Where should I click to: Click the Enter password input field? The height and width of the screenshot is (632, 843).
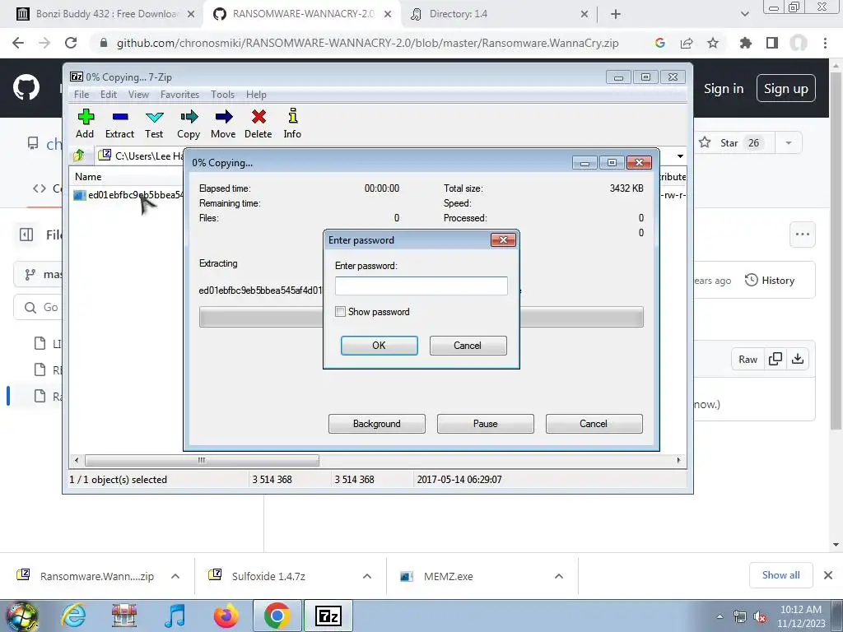421,286
